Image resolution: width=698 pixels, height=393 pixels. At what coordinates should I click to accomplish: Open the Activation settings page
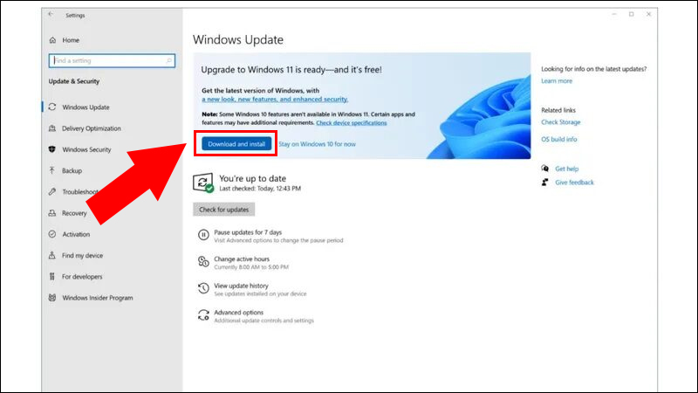[x=76, y=234]
